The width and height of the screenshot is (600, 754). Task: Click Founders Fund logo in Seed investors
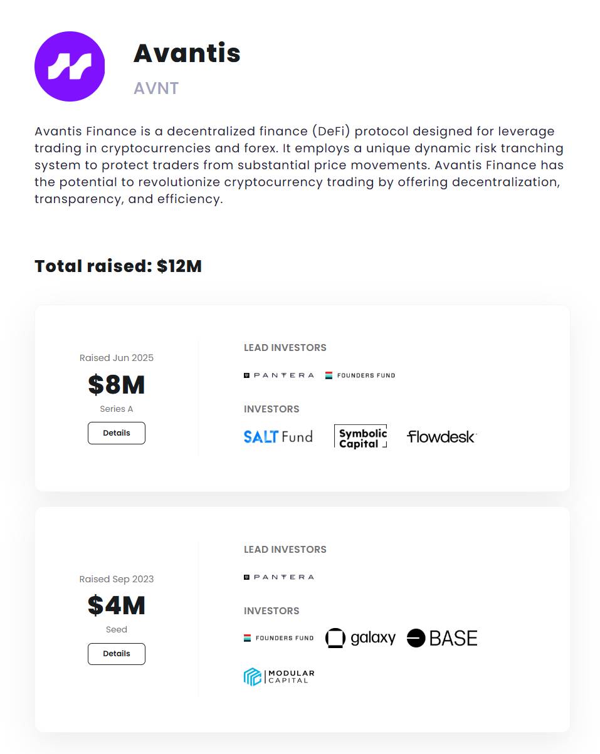tap(278, 638)
